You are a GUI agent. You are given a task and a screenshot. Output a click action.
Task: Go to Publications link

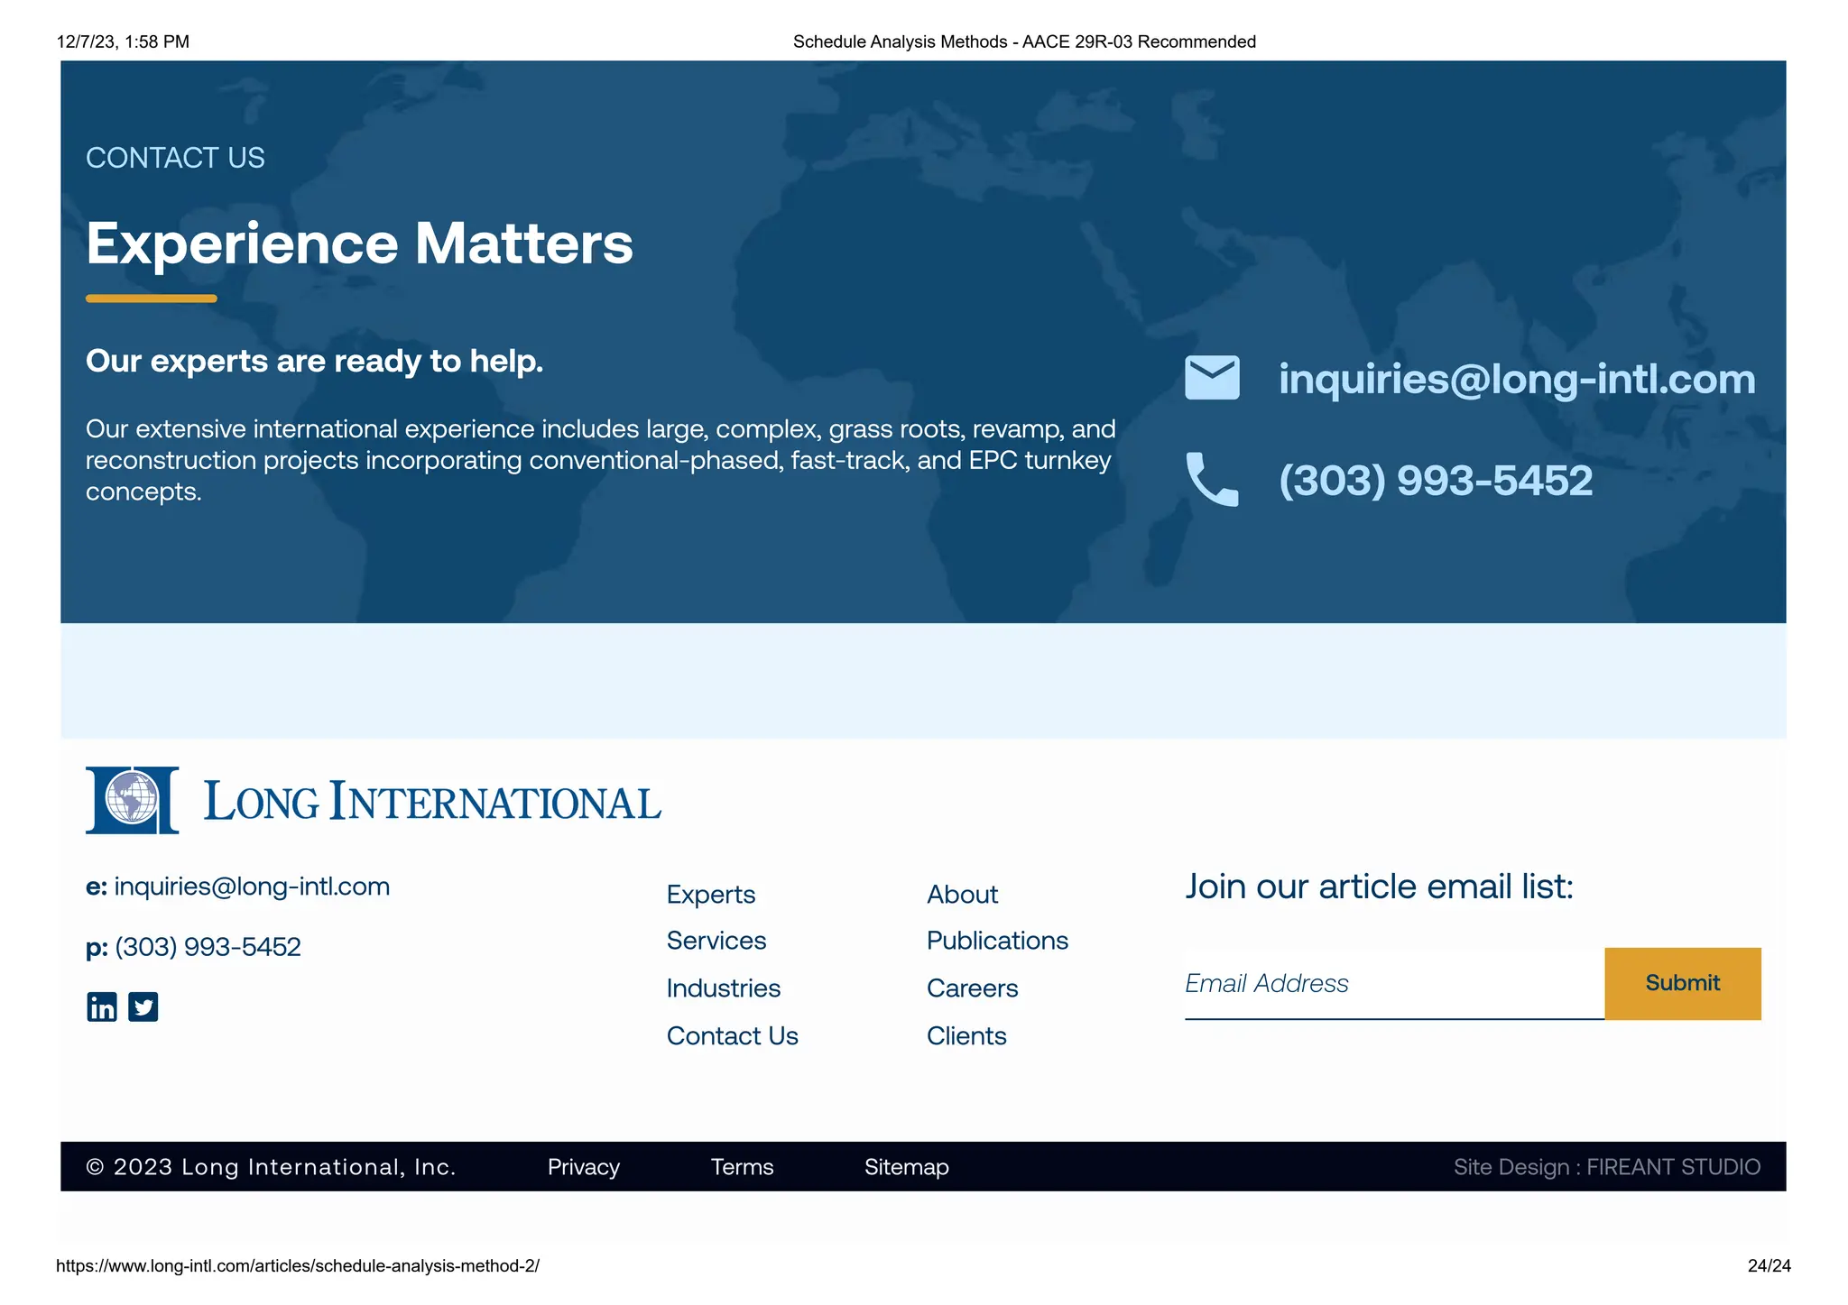tap(997, 941)
